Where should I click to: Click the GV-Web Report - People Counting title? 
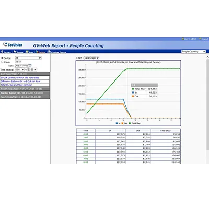tap(68, 45)
